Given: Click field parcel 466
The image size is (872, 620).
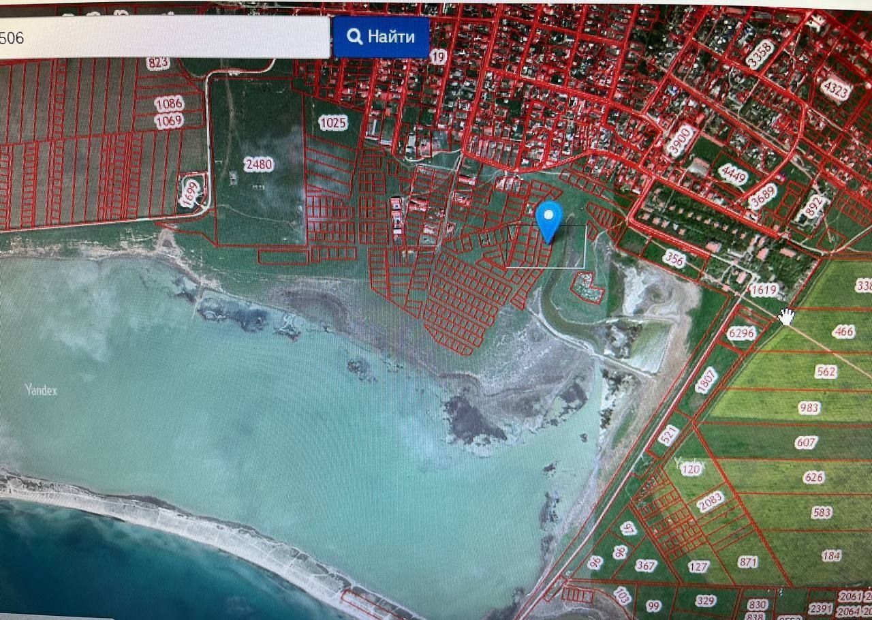Looking at the screenshot, I should [x=843, y=332].
